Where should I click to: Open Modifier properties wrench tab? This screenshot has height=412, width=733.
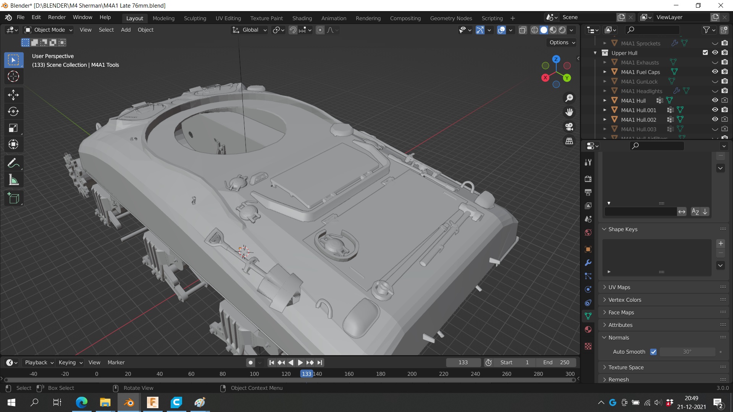[x=588, y=263]
